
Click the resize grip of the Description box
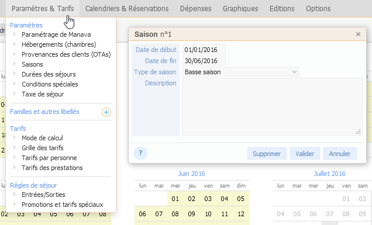(x=358, y=132)
